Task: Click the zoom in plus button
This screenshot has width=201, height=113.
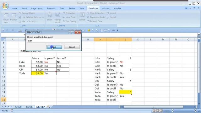Action: point(195,110)
